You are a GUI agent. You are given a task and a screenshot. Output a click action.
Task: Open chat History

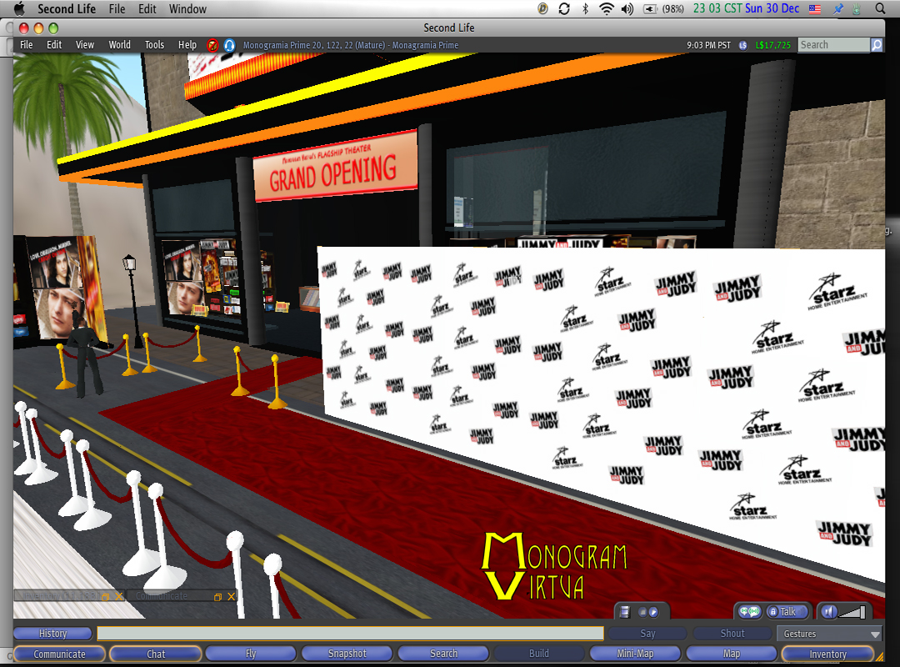click(x=52, y=633)
